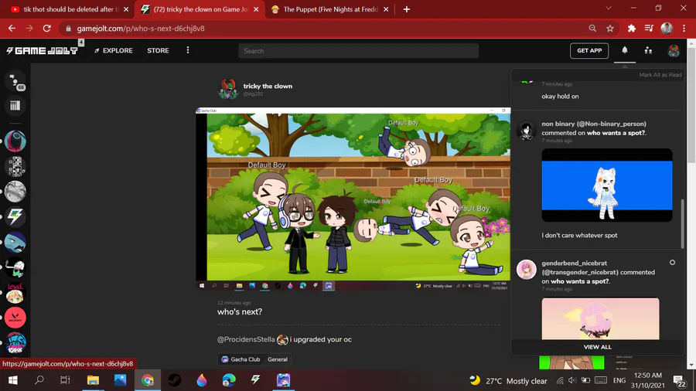Click Mark All as Read
The height and width of the screenshot is (391, 696).
[660, 75]
